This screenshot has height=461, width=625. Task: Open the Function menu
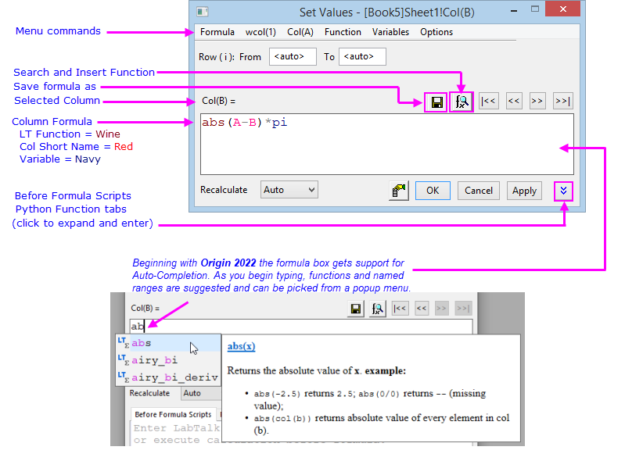coord(343,32)
